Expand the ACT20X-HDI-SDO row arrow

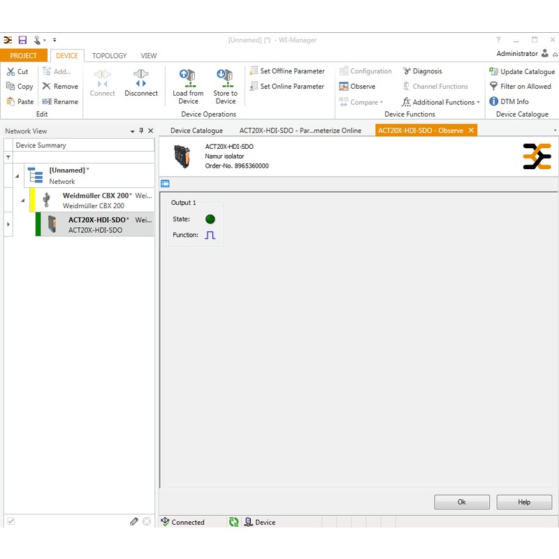coord(8,224)
